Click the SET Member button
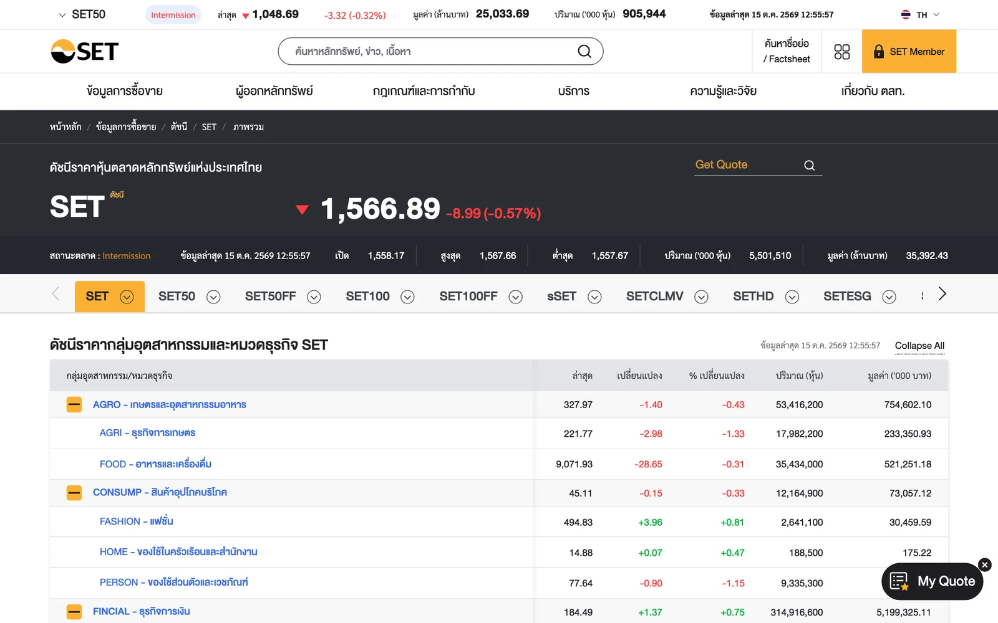This screenshot has height=623, width=998. (x=909, y=51)
